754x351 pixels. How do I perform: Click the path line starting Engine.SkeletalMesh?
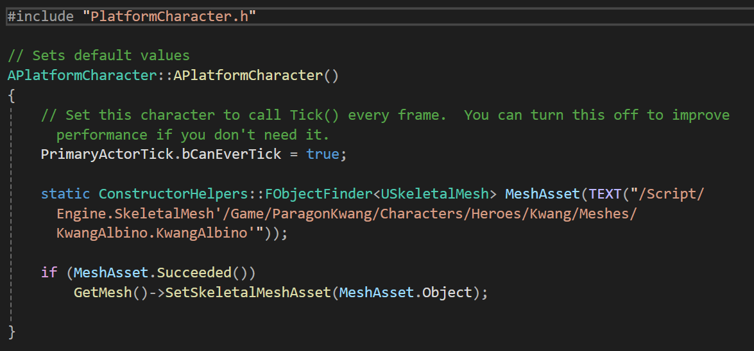click(x=347, y=214)
